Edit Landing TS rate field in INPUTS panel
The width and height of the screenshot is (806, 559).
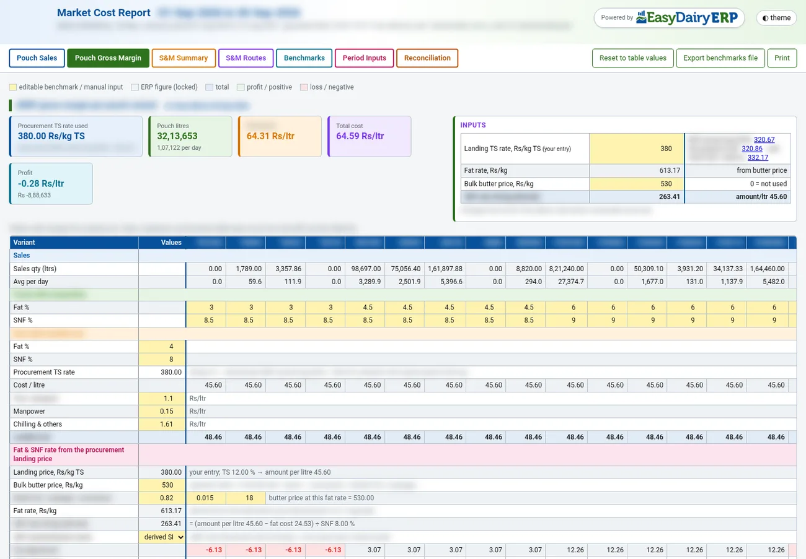tap(637, 149)
